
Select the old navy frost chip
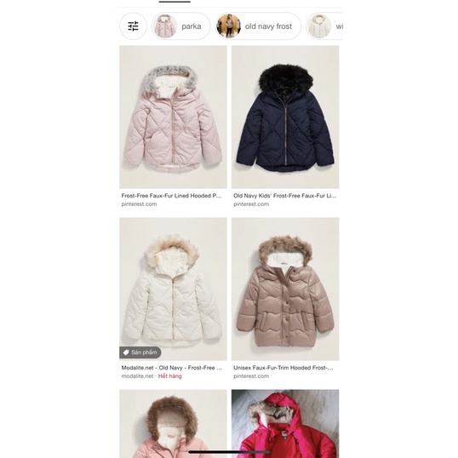click(x=258, y=26)
